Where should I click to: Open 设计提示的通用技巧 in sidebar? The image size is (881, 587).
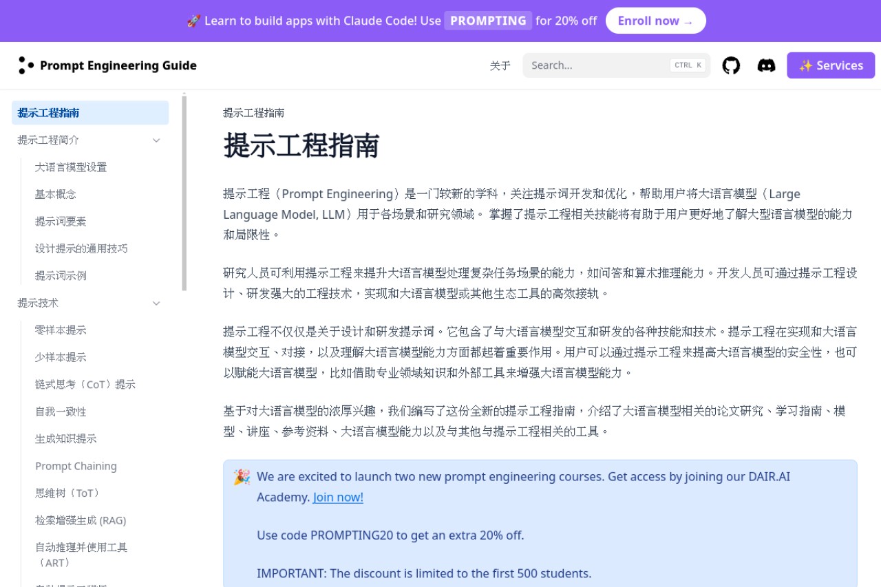[98, 248]
